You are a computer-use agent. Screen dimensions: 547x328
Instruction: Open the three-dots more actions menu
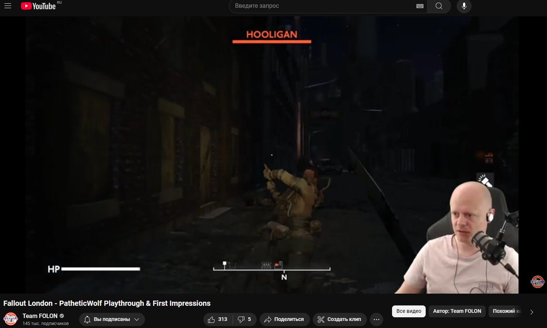point(377,319)
